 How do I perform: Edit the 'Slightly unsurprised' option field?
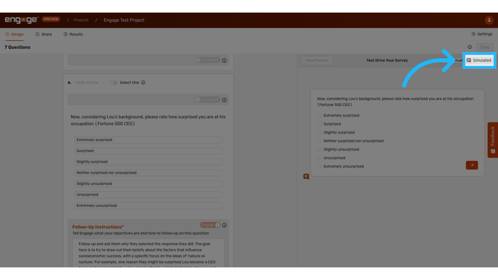click(148, 184)
